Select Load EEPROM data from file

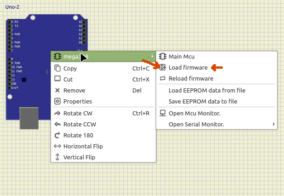pyautogui.click(x=207, y=90)
